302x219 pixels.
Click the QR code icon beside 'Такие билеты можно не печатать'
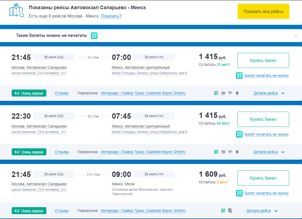pyautogui.click(x=94, y=36)
